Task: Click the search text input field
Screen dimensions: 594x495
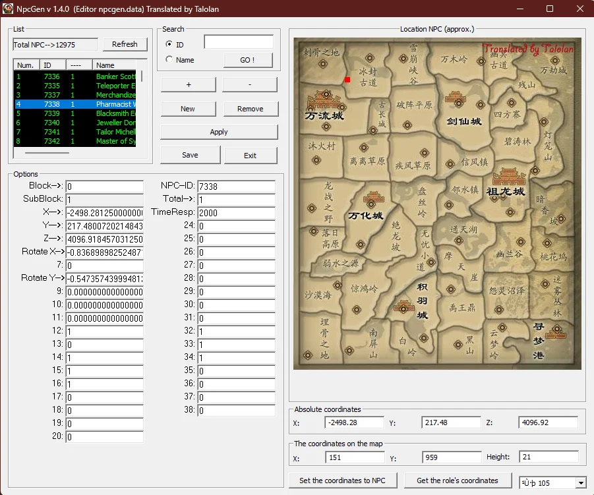Action: coord(239,42)
